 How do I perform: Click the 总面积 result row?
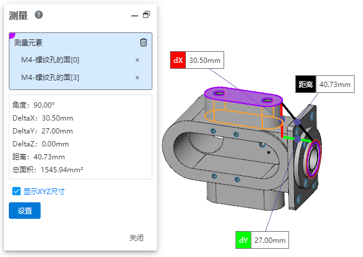[48, 170]
